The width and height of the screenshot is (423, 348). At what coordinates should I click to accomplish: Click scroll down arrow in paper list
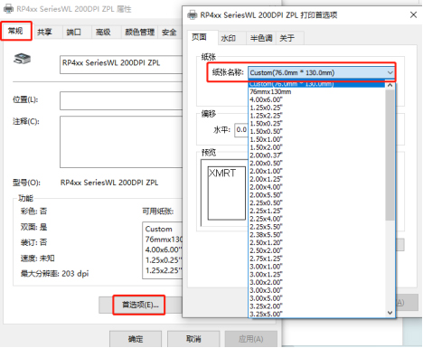(390, 313)
